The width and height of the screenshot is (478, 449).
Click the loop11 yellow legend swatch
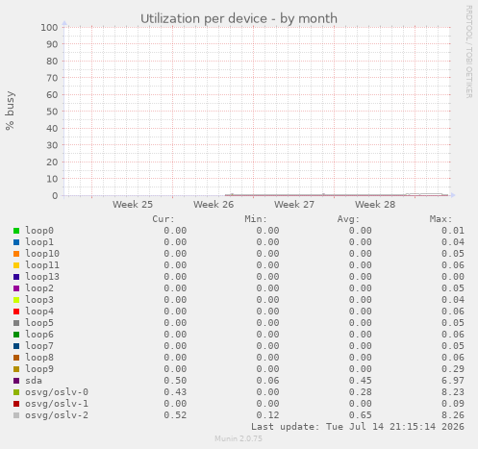coord(16,265)
